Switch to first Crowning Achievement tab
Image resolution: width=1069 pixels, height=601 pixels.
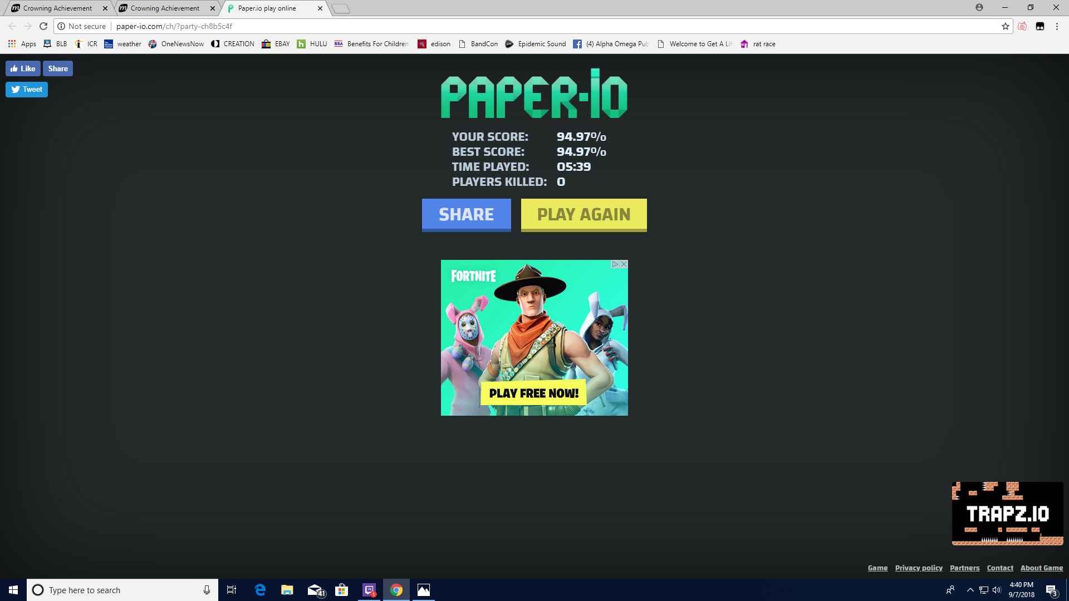coord(57,8)
